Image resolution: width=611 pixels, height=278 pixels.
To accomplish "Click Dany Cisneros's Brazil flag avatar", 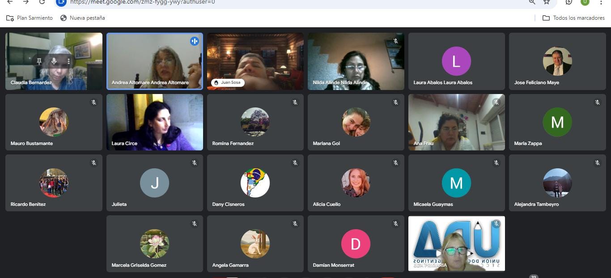I will pos(255,183).
